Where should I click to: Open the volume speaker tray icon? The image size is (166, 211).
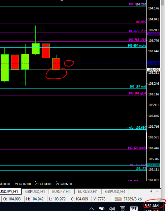pyautogui.click(x=112, y=209)
